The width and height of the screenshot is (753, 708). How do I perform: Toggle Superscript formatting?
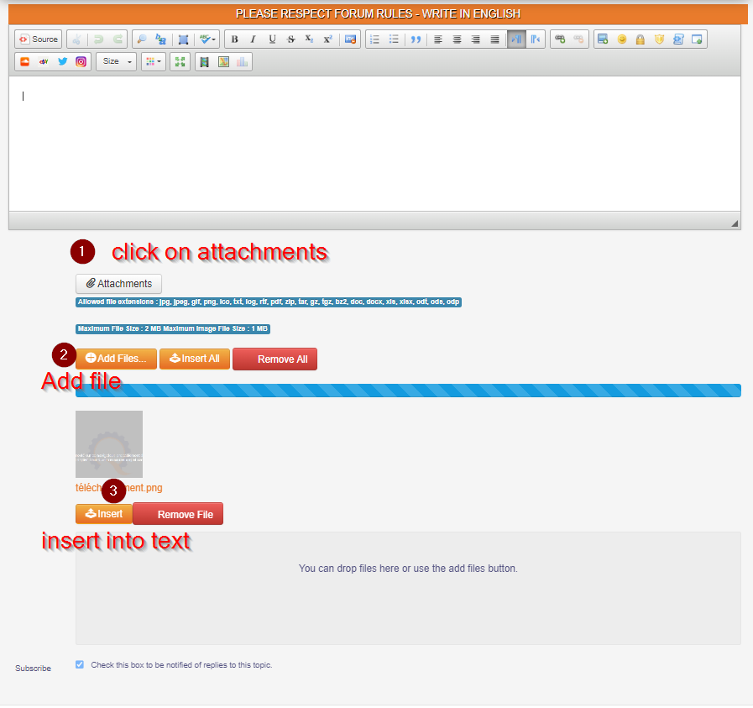tap(328, 39)
